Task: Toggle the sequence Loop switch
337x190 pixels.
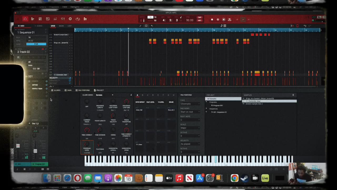Action: pyautogui.click(x=36, y=44)
